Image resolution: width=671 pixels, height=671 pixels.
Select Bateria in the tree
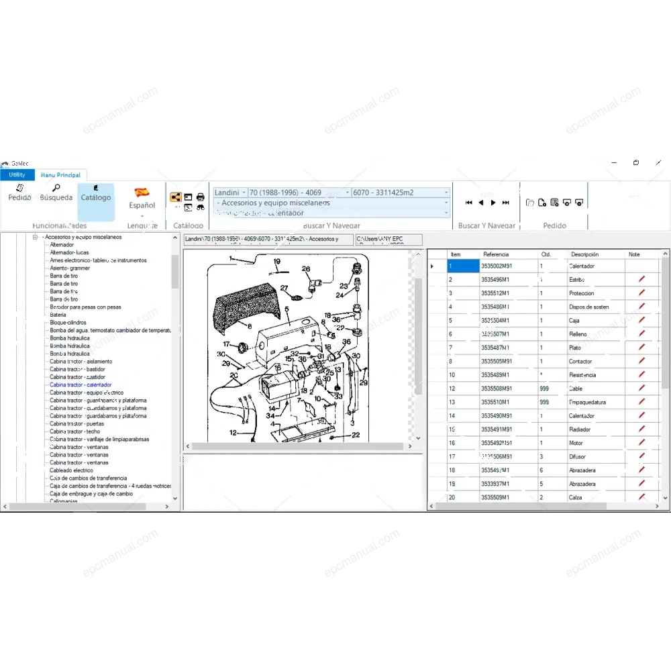click(58, 315)
